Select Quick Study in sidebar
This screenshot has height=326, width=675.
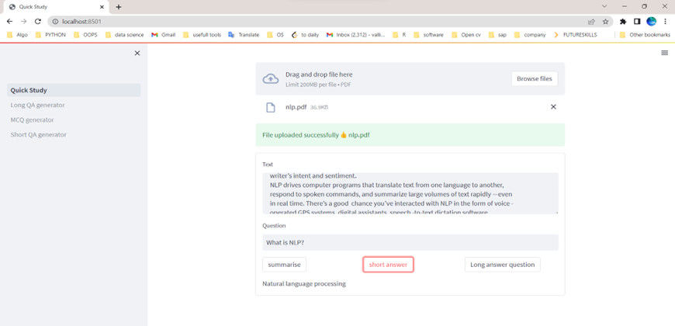pos(74,90)
